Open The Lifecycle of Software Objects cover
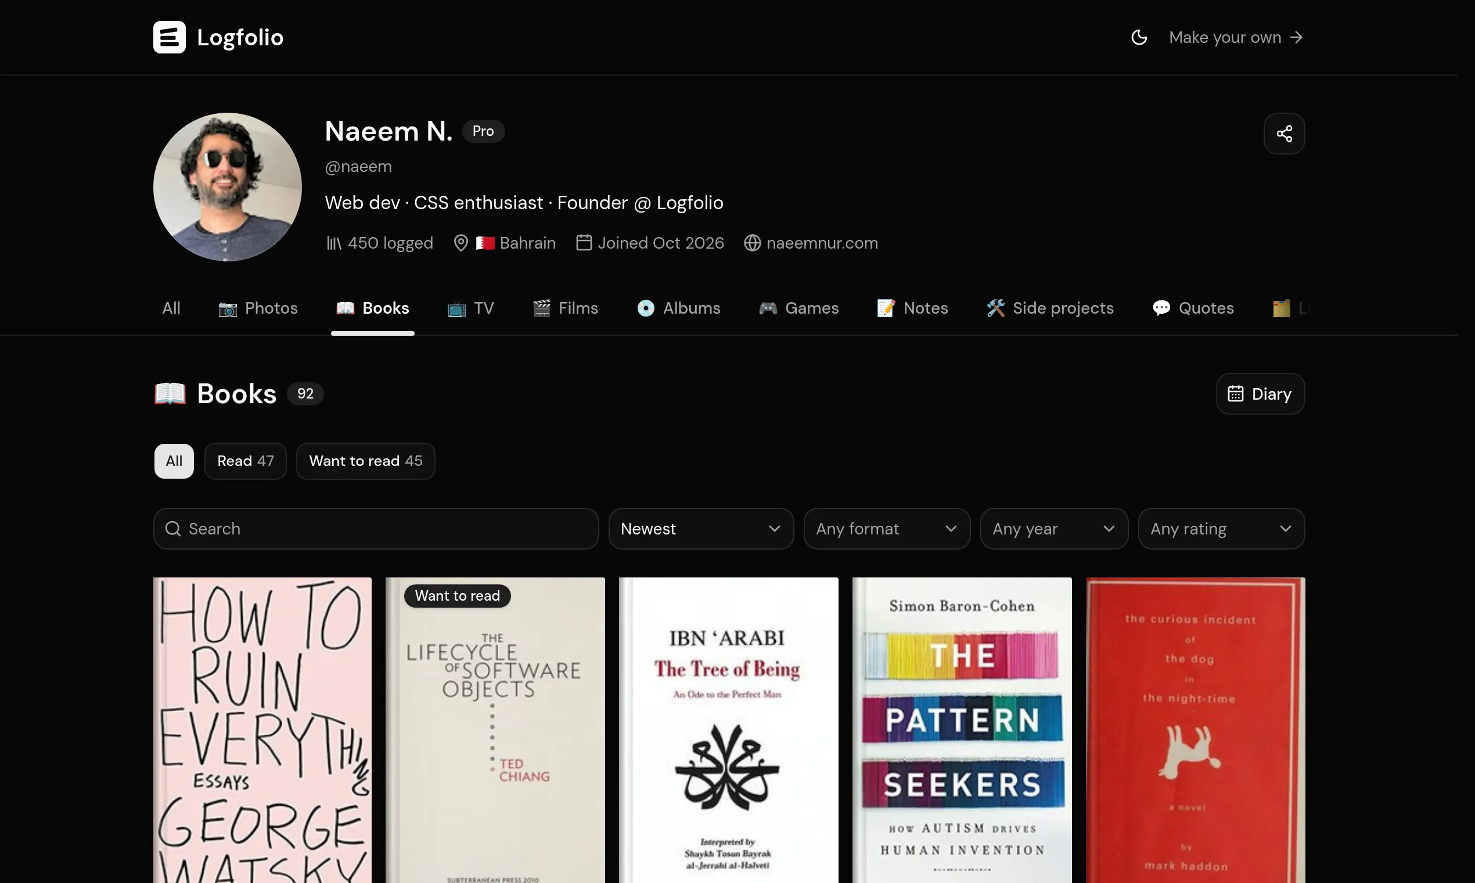This screenshot has height=883, width=1475. (x=495, y=730)
